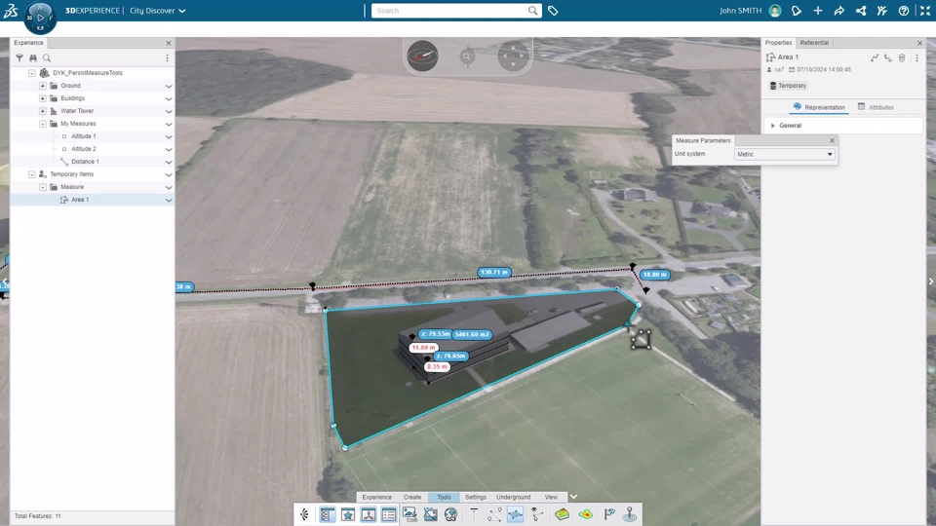Click the share arrow icon in top bar
The height and width of the screenshot is (526, 936).
[839, 11]
